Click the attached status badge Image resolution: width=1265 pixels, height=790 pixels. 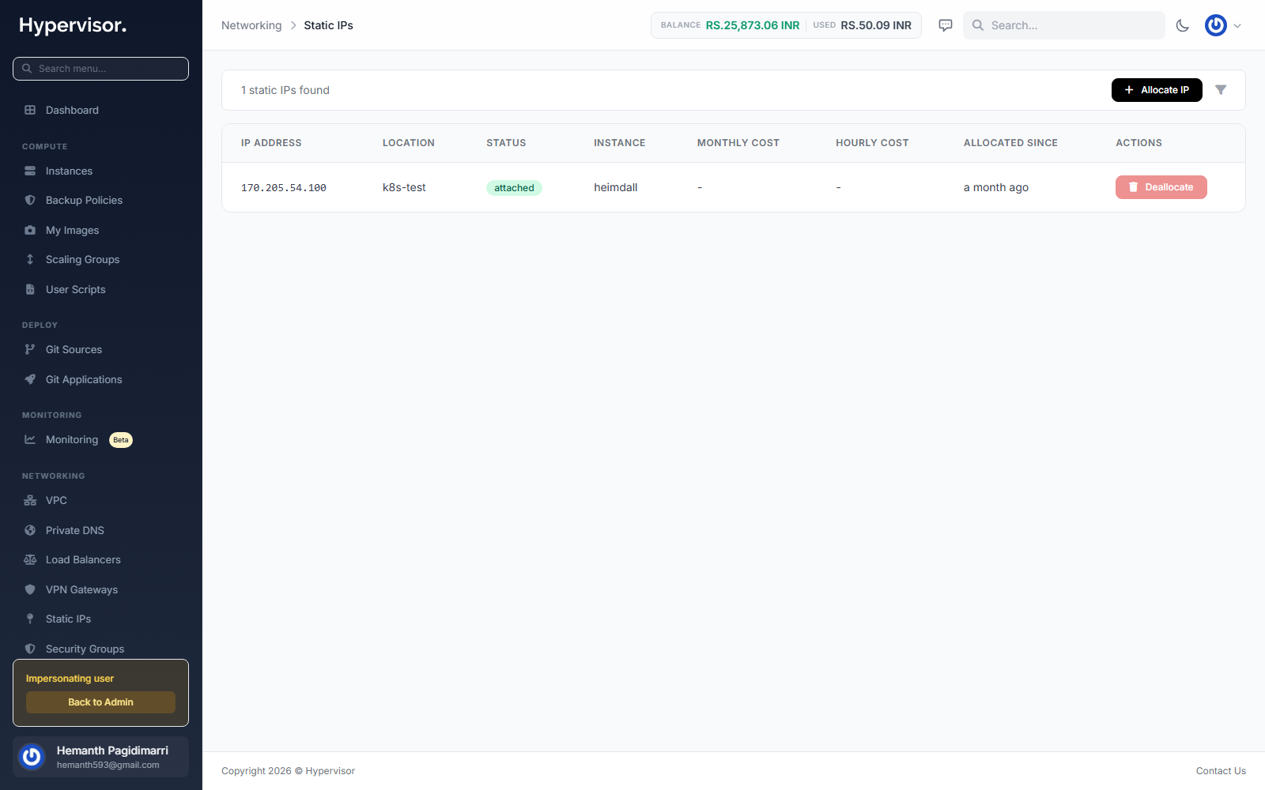coord(514,188)
